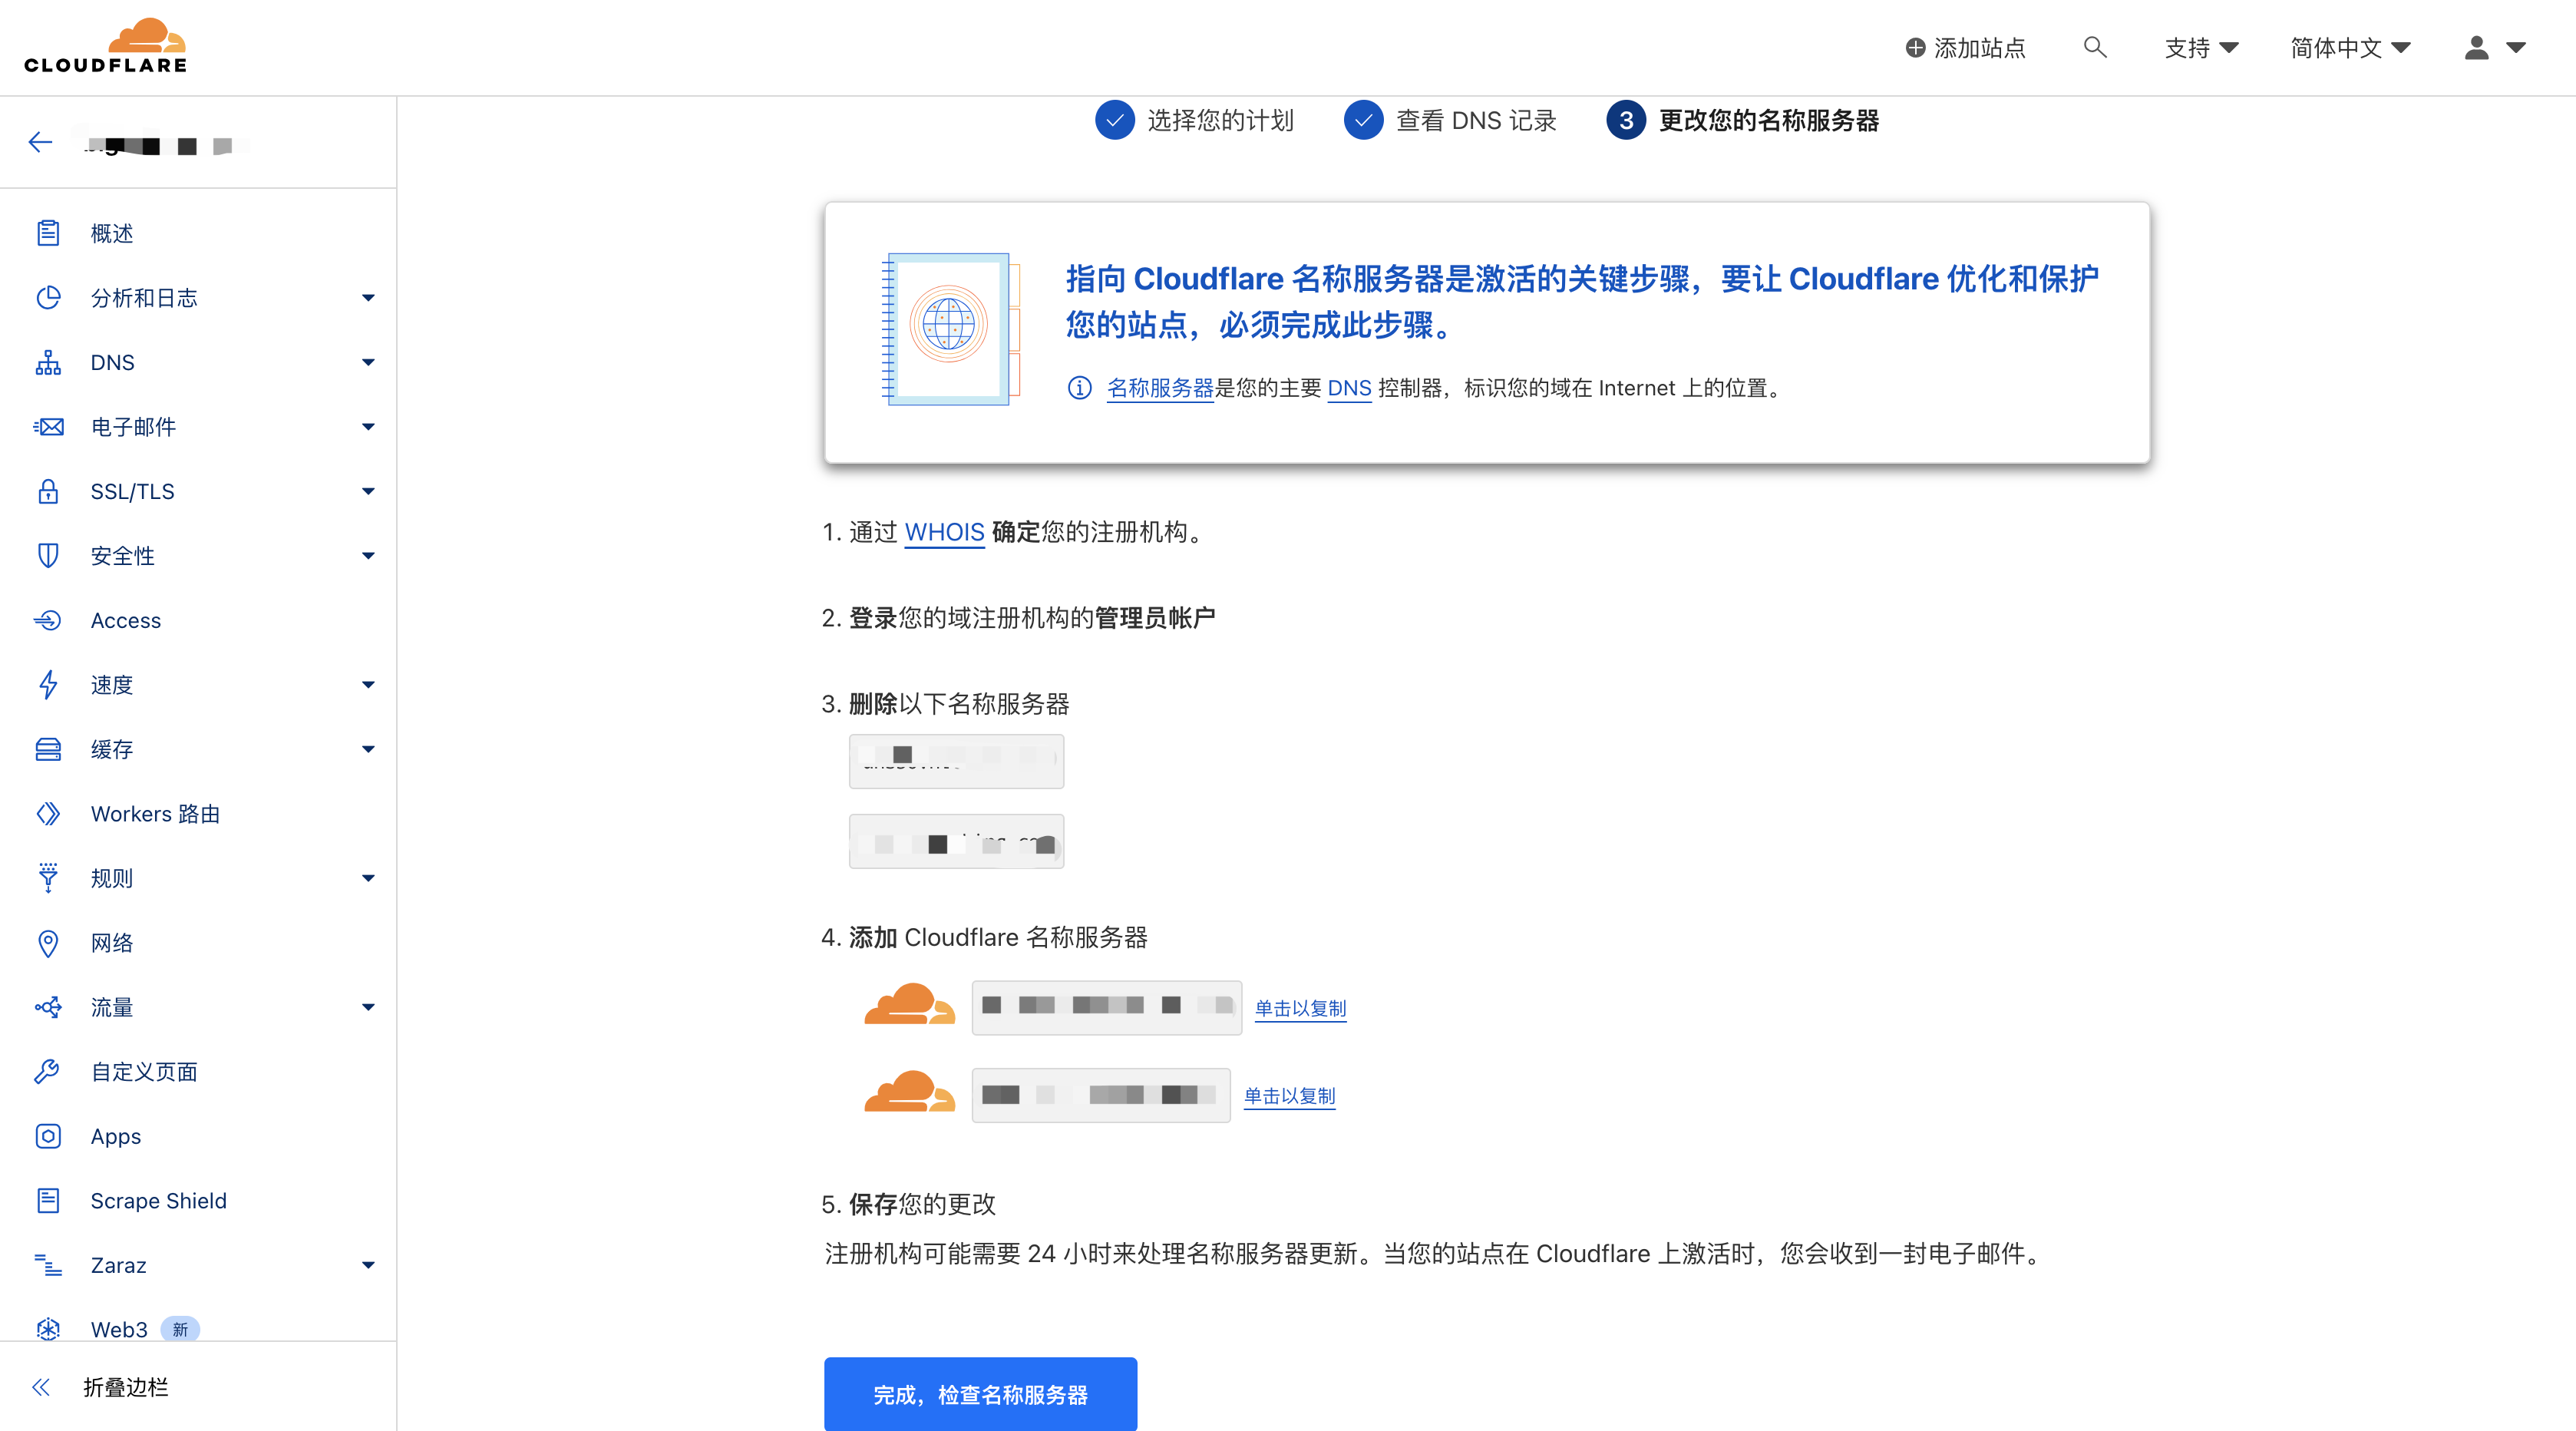Screen dimensions: 2576x1431
Task: Copy second Cloudflare nameserver via 单击以复制
Action: [1289, 1096]
